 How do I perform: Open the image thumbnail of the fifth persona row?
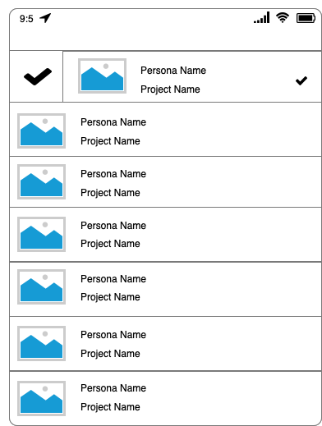pos(41,286)
